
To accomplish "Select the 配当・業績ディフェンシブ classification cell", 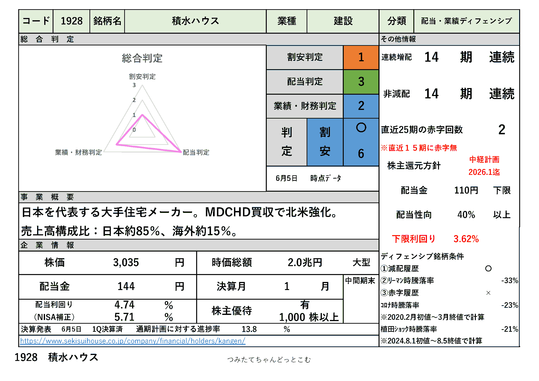I will [x=466, y=21].
